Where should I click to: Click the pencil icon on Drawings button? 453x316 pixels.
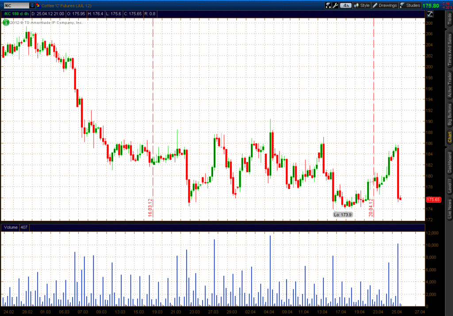click(x=375, y=5)
